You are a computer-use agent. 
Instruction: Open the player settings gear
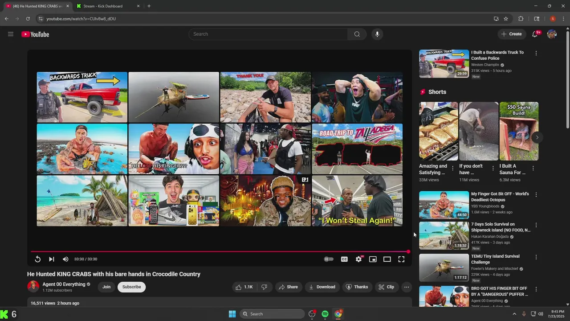[358, 259]
